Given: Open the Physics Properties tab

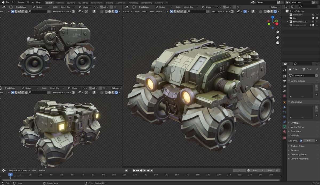Looking at the screenshot, I should click(285, 116).
